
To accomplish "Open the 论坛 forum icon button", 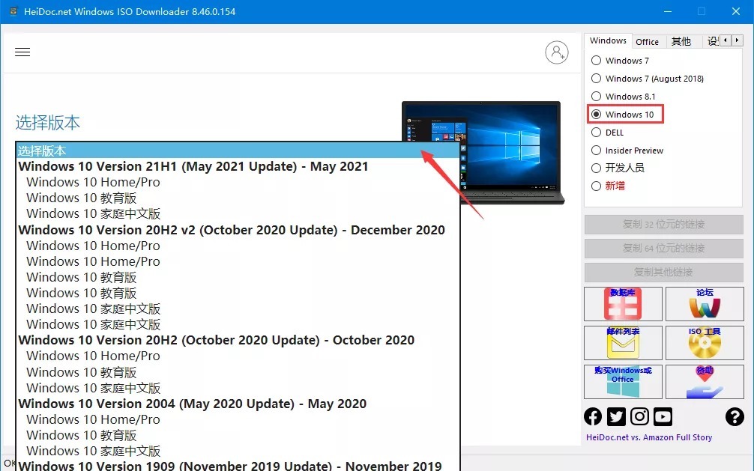I will (x=705, y=304).
